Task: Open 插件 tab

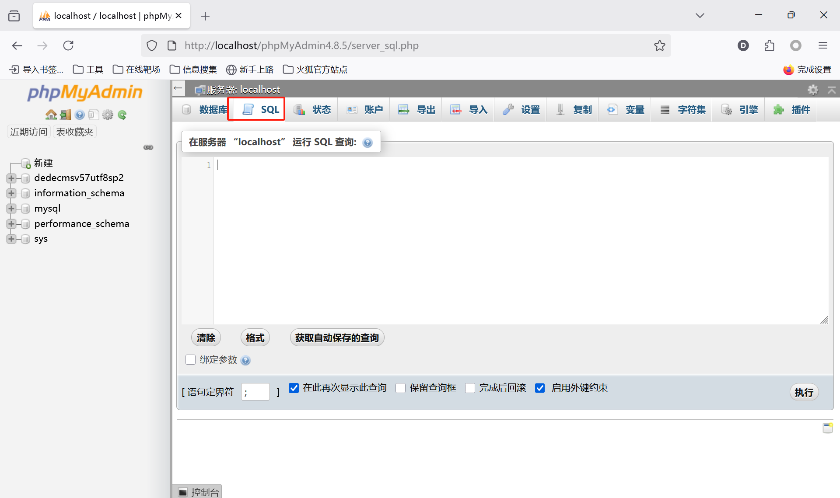Action: pyautogui.click(x=791, y=110)
